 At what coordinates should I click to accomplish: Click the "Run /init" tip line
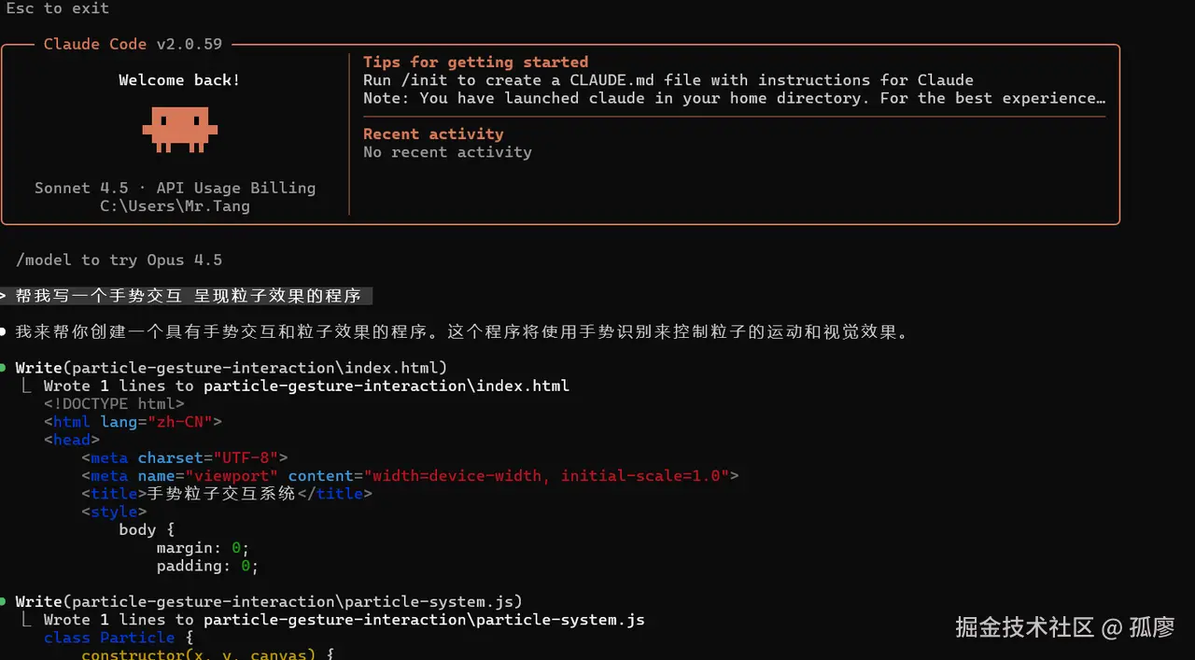click(x=668, y=80)
